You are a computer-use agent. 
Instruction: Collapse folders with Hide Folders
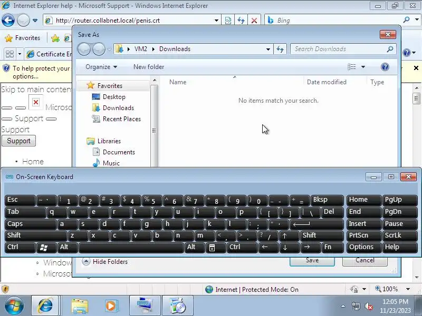[x=105, y=261]
